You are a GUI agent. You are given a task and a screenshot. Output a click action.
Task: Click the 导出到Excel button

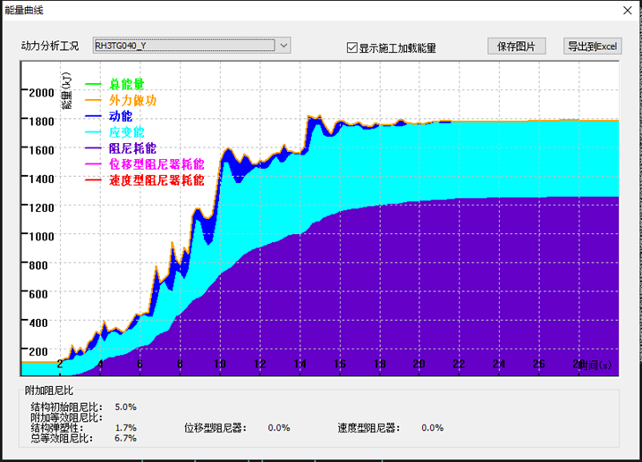593,46
